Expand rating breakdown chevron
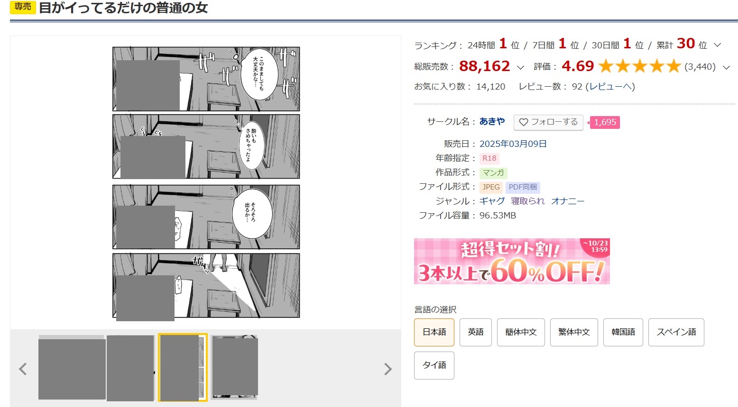 (726, 67)
